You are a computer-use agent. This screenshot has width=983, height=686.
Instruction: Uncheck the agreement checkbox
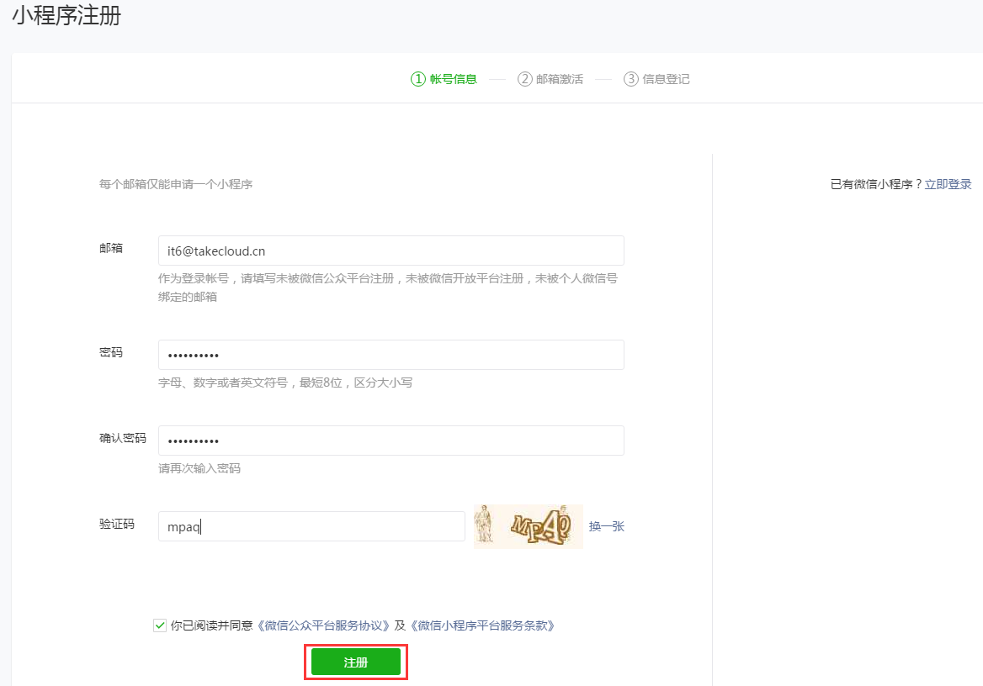pos(160,625)
